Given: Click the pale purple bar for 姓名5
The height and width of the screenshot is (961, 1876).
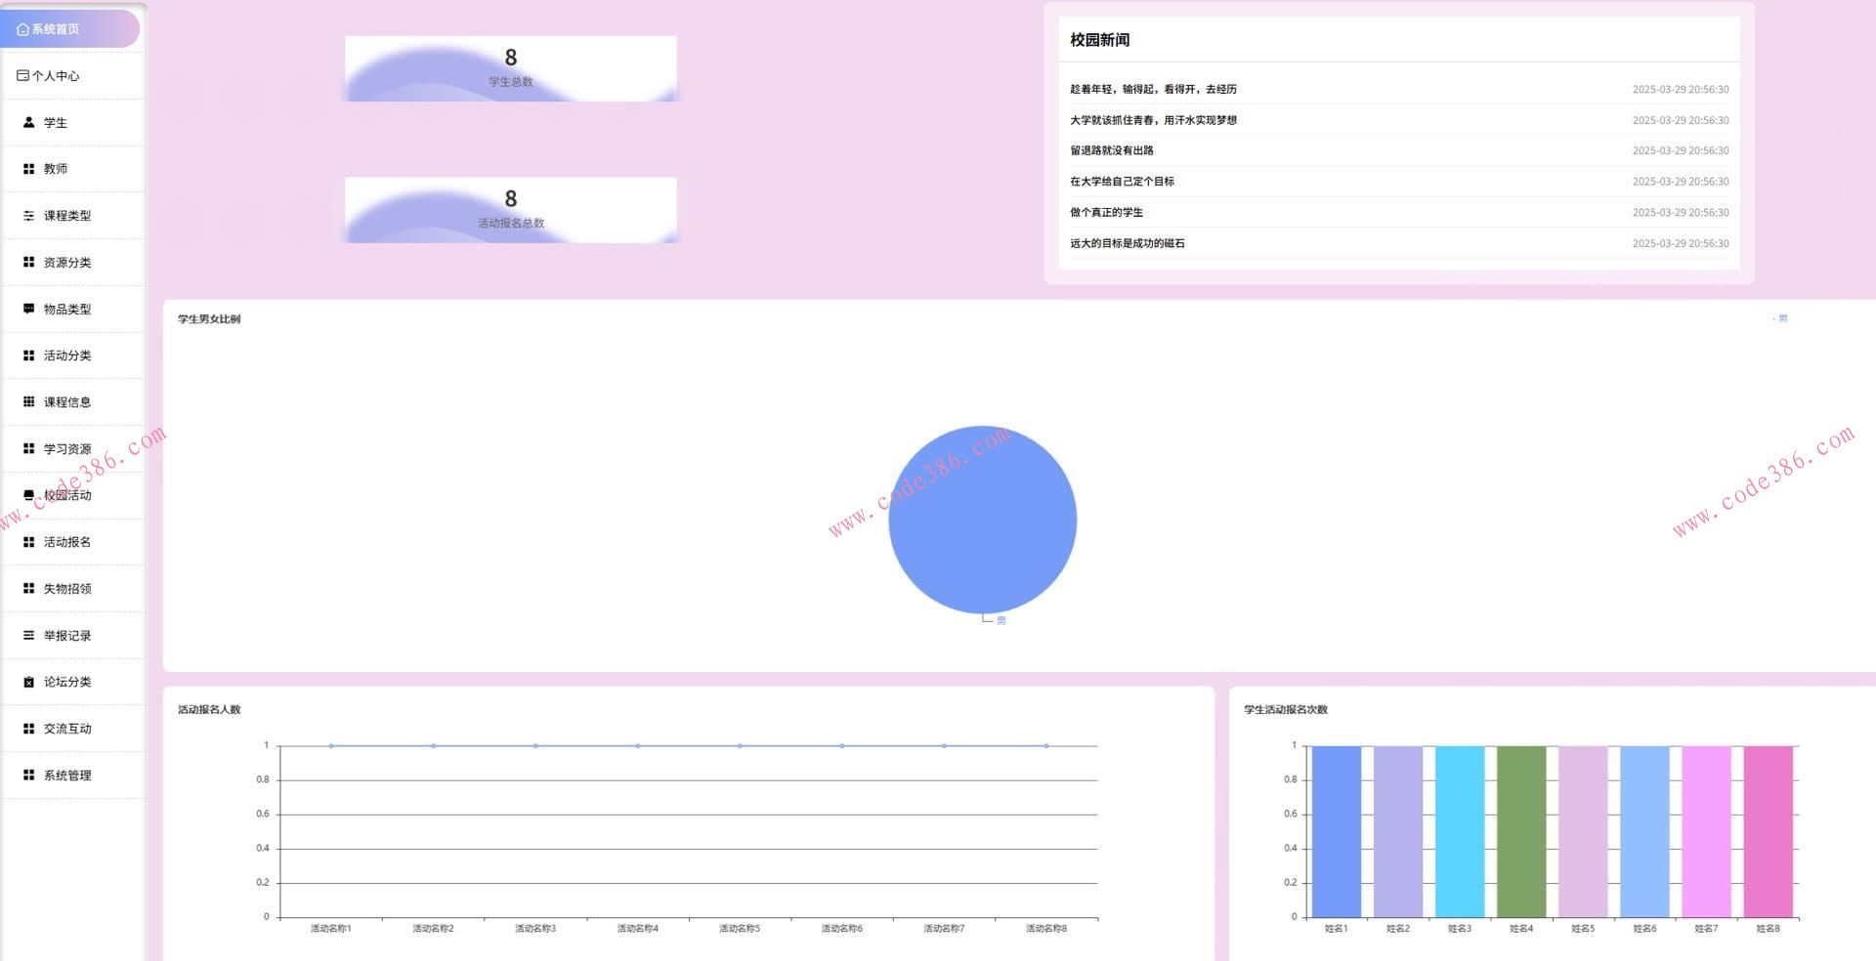Looking at the screenshot, I should [x=1583, y=831].
